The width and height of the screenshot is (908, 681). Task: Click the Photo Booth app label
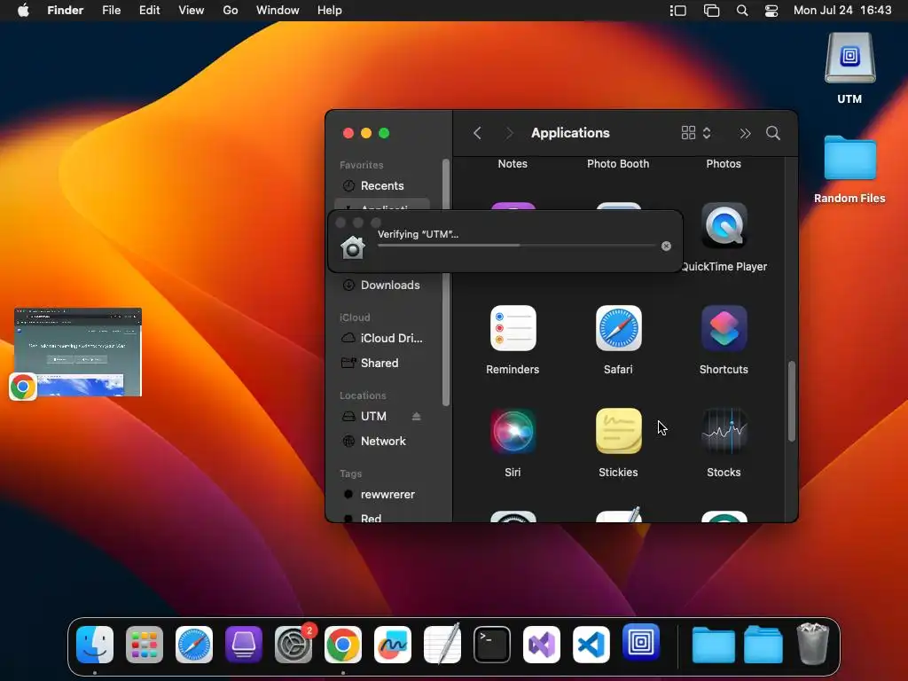point(618,164)
